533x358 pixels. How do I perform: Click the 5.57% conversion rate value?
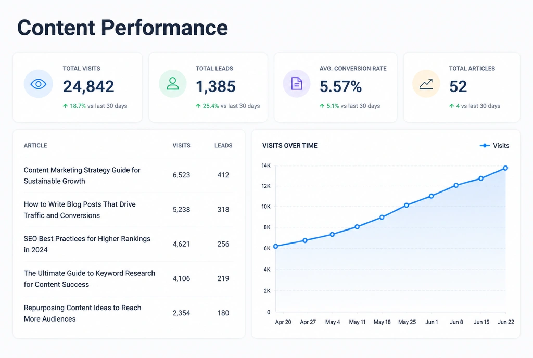click(x=340, y=86)
